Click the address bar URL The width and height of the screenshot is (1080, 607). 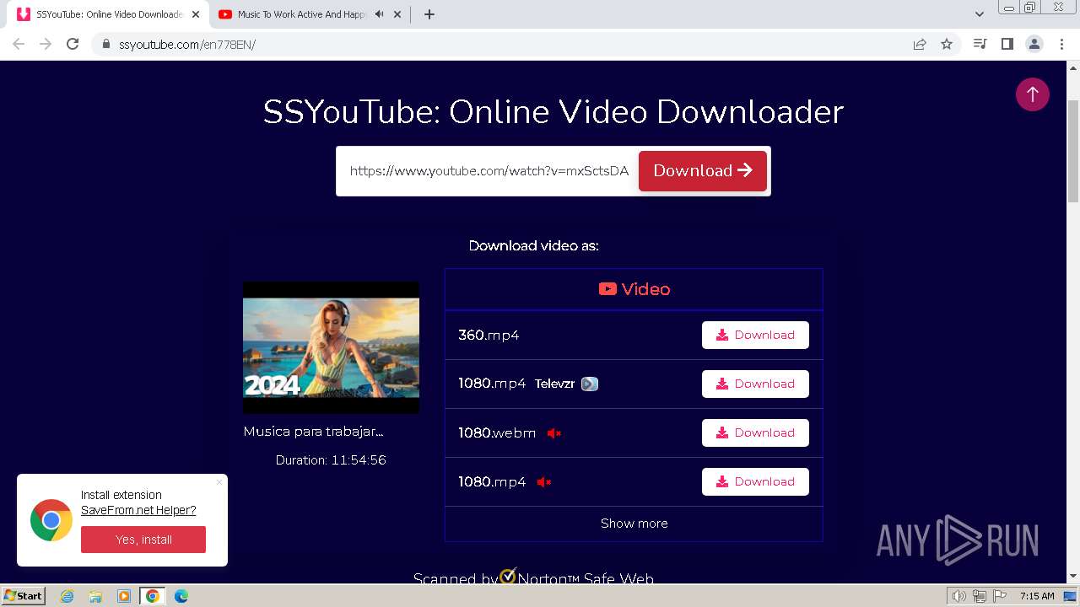tap(187, 45)
